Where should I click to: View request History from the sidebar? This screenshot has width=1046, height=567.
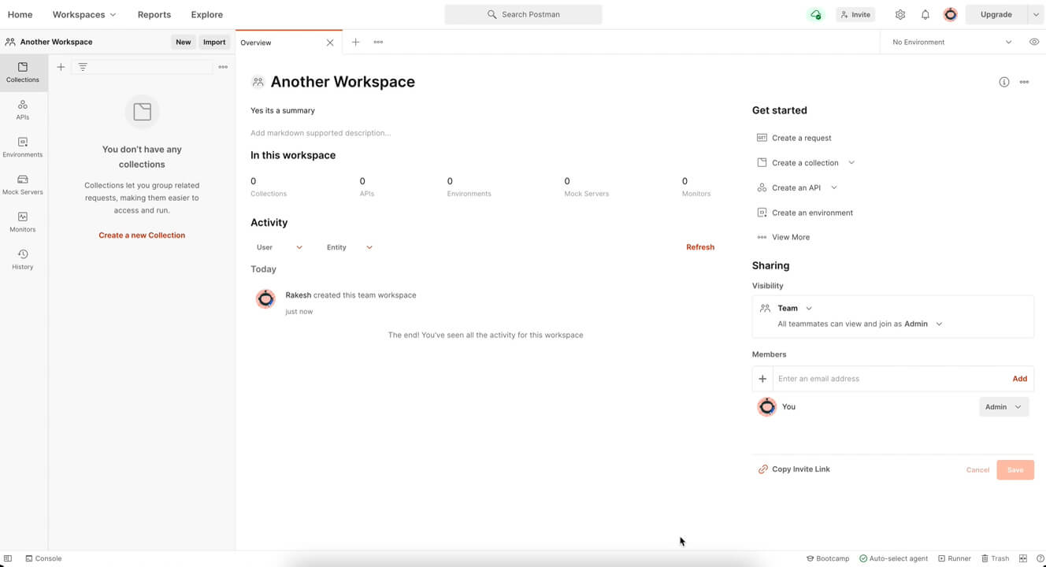click(22, 259)
